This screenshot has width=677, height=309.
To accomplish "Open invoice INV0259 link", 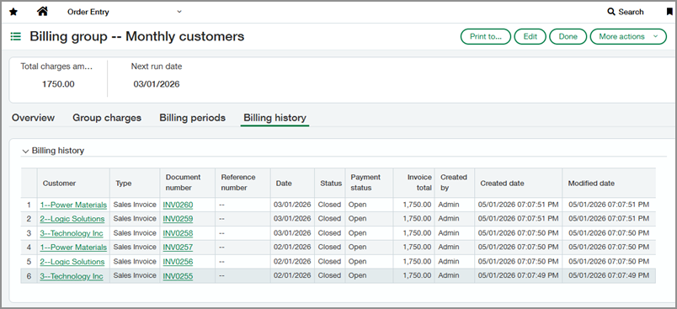I will pyautogui.click(x=178, y=219).
